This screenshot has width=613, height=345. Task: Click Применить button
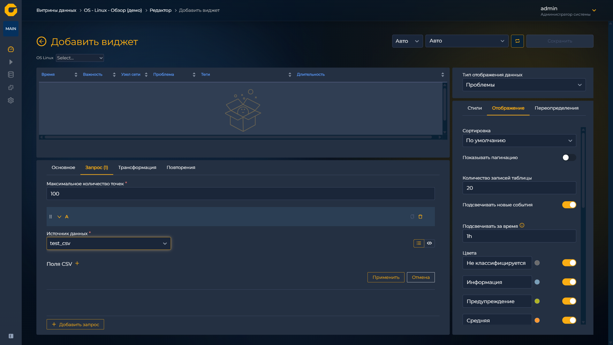coord(386,277)
